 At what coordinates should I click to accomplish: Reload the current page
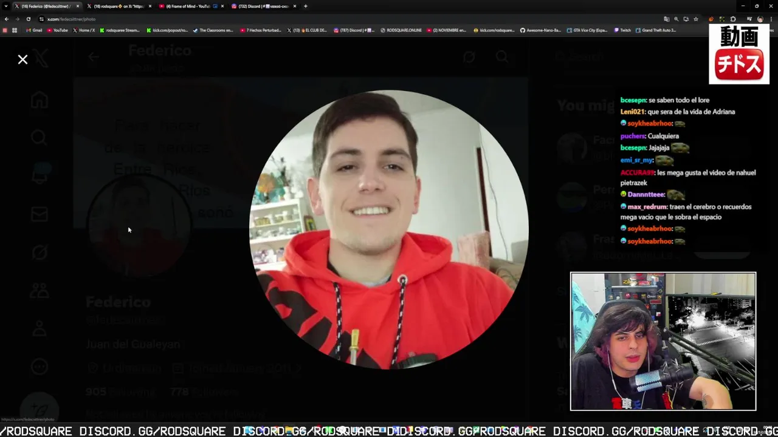click(29, 19)
